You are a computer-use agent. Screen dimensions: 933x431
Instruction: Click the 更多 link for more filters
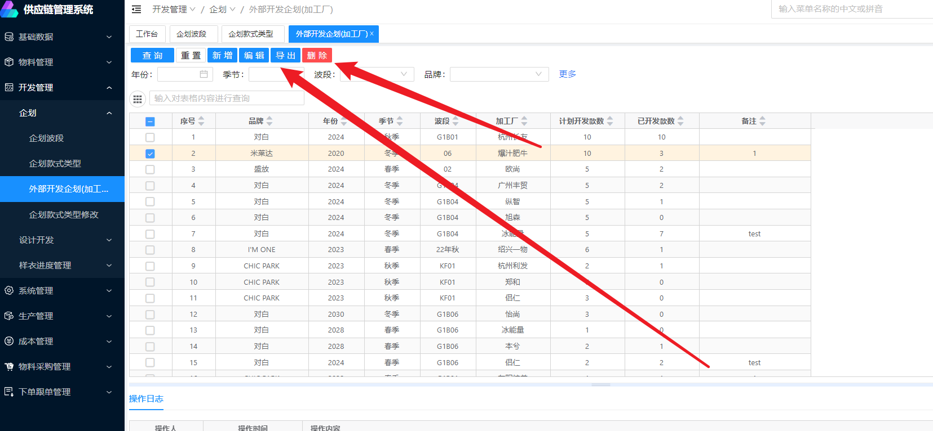(567, 74)
